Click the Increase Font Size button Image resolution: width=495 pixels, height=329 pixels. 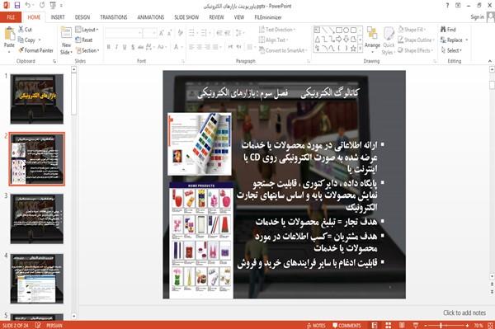coord(162,33)
